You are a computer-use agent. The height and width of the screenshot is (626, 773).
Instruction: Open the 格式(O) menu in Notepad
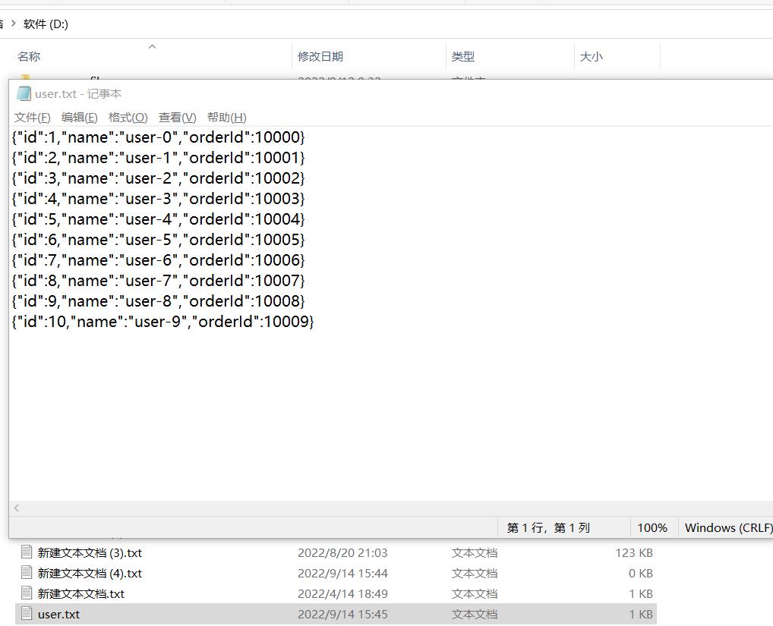[128, 118]
